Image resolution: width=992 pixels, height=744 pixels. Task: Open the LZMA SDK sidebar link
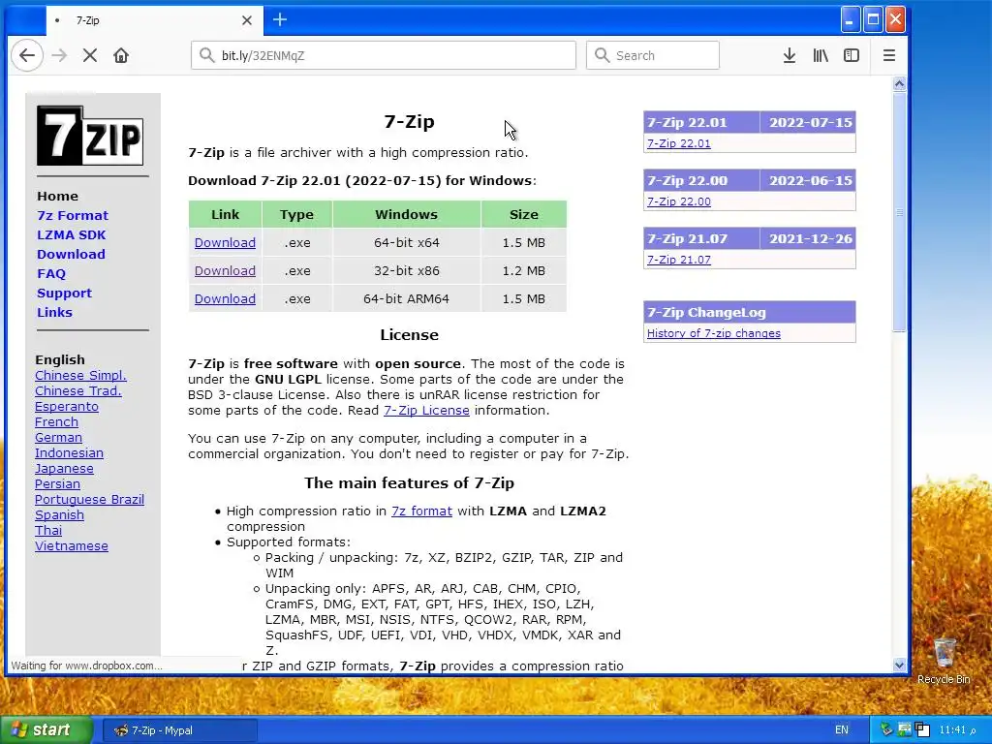(x=72, y=234)
